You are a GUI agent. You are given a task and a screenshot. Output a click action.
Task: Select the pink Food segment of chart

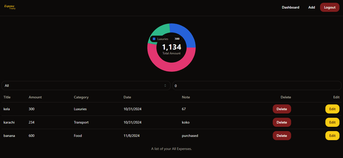click(x=171, y=67)
